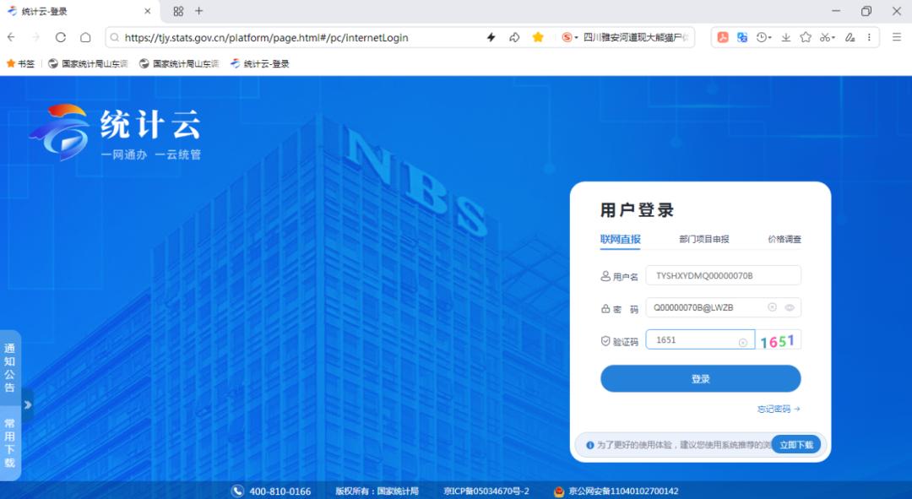Click the 统计云 logo
Viewport: 912px width, 499px height.
pyautogui.click(x=115, y=132)
